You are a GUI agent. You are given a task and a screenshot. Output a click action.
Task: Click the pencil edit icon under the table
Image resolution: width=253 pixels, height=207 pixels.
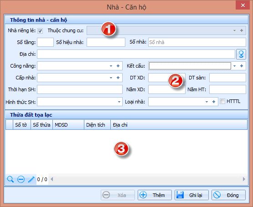(x=31, y=179)
